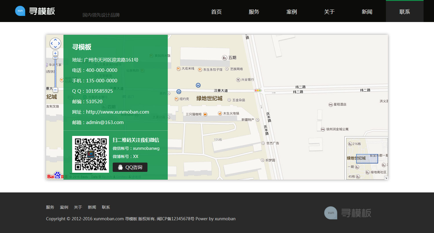Open footer link 新闻
The width and height of the screenshot is (434, 233).
pos(92,207)
